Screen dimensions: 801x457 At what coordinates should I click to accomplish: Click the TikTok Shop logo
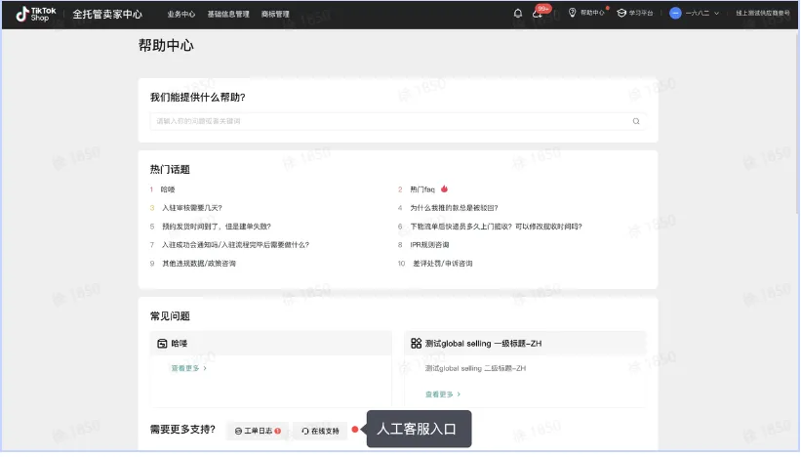tap(36, 14)
